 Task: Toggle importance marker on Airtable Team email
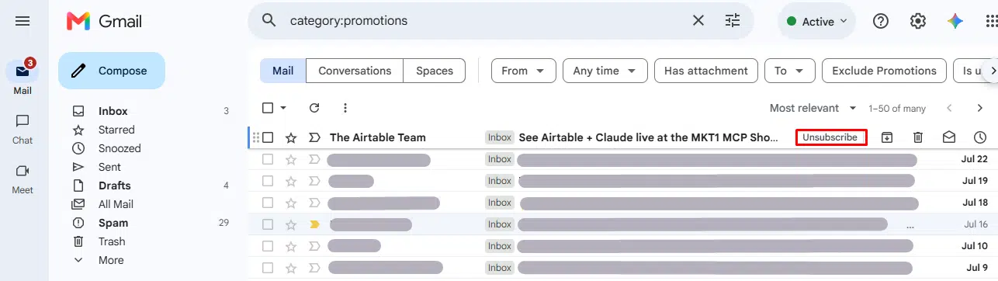point(314,137)
